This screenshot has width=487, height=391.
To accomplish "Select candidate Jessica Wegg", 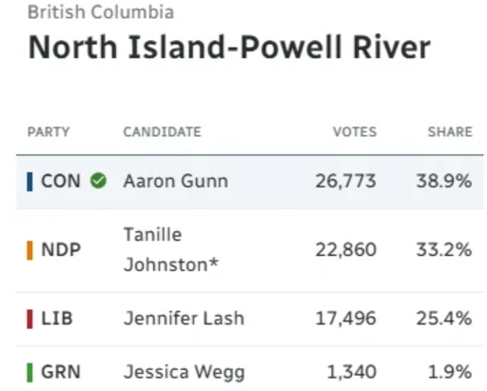I will [x=185, y=373].
